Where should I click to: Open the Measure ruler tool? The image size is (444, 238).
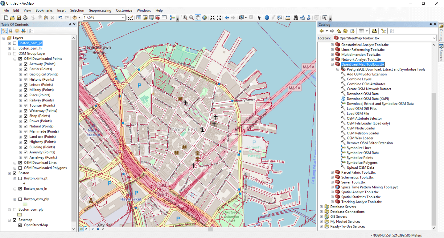288,18
